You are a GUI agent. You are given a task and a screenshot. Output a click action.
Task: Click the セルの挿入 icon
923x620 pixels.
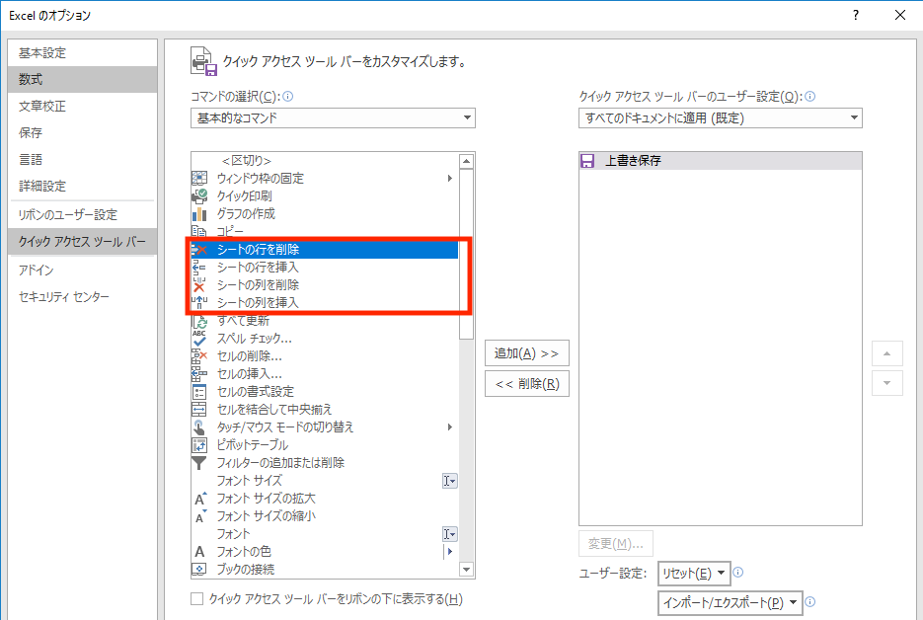pyautogui.click(x=199, y=374)
